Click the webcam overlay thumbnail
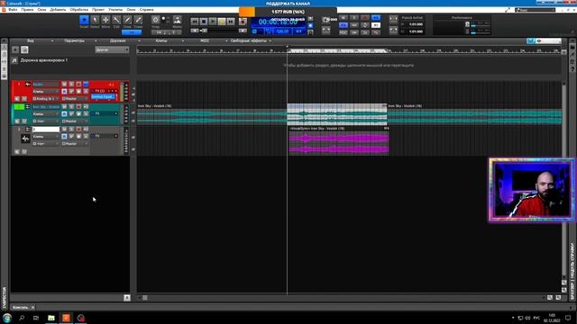The height and width of the screenshot is (324, 577). (x=532, y=190)
